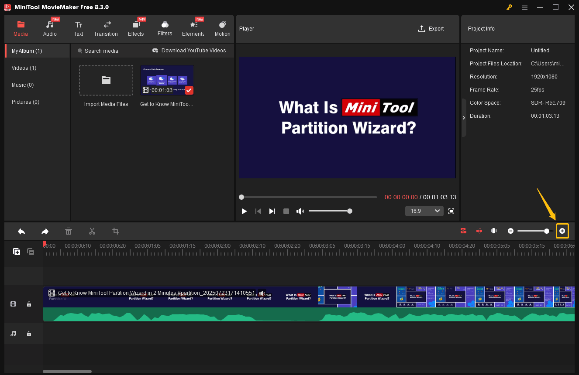579x375 pixels.
Task: Toggle the audio track lock
Action: point(29,334)
